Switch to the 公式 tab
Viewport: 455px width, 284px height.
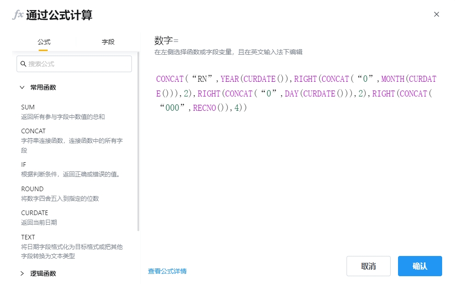(x=44, y=42)
